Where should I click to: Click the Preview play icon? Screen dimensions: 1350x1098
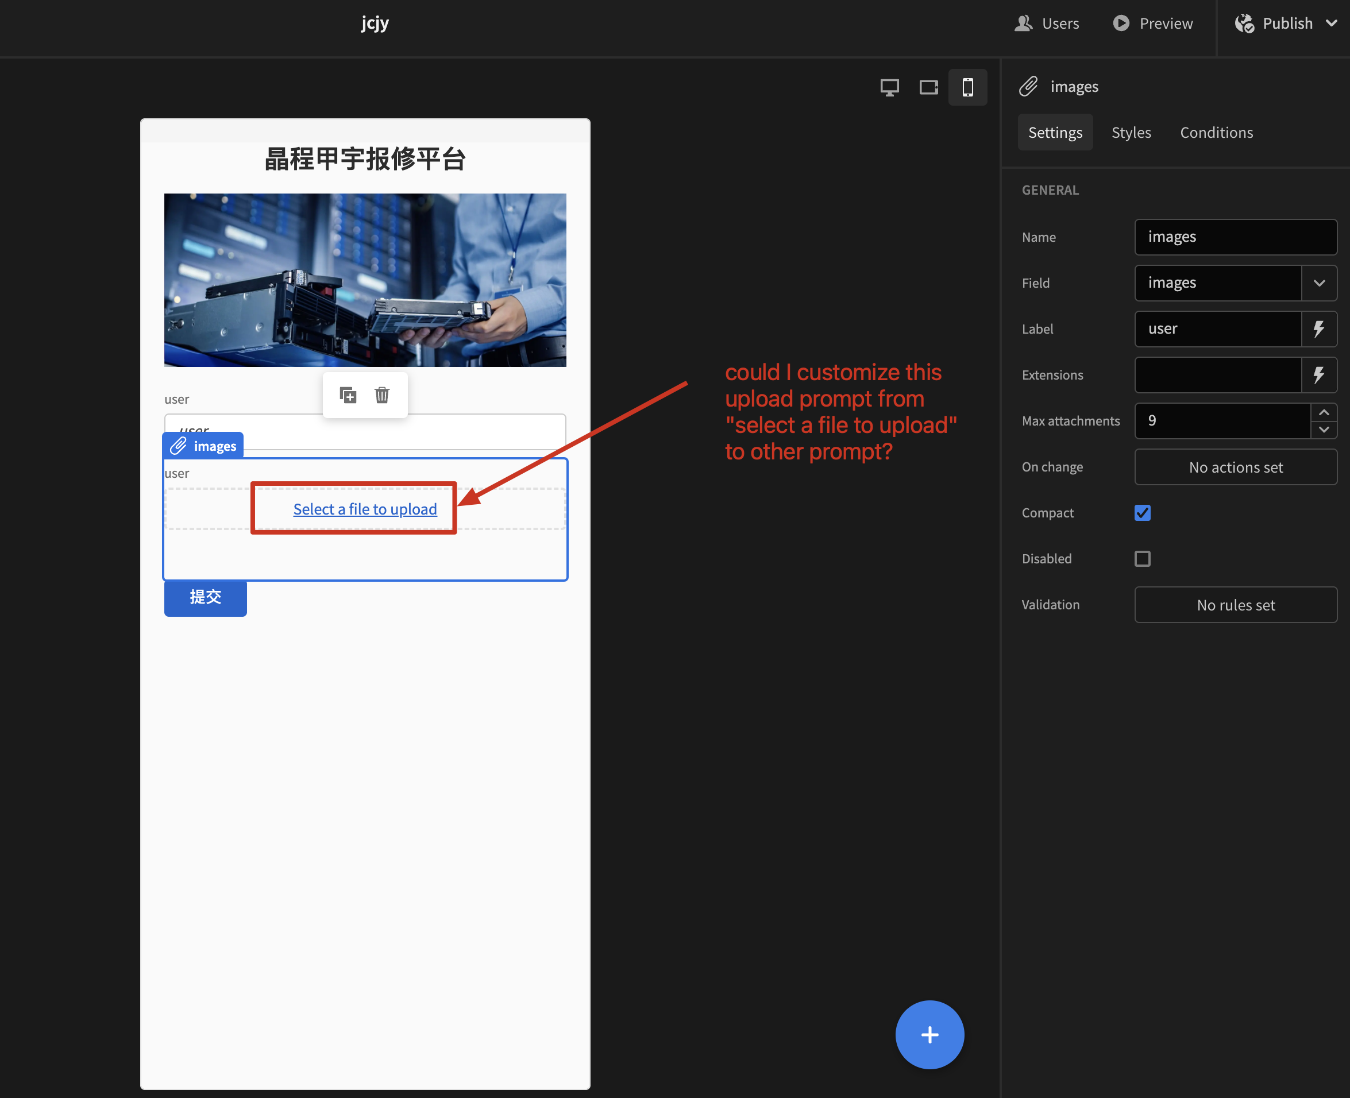(x=1121, y=23)
